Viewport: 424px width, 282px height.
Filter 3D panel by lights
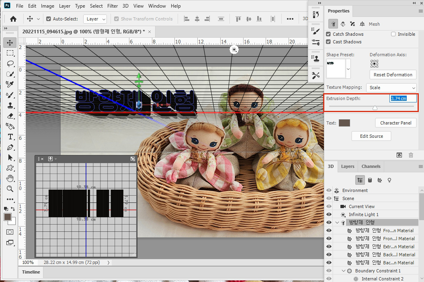pos(389,180)
